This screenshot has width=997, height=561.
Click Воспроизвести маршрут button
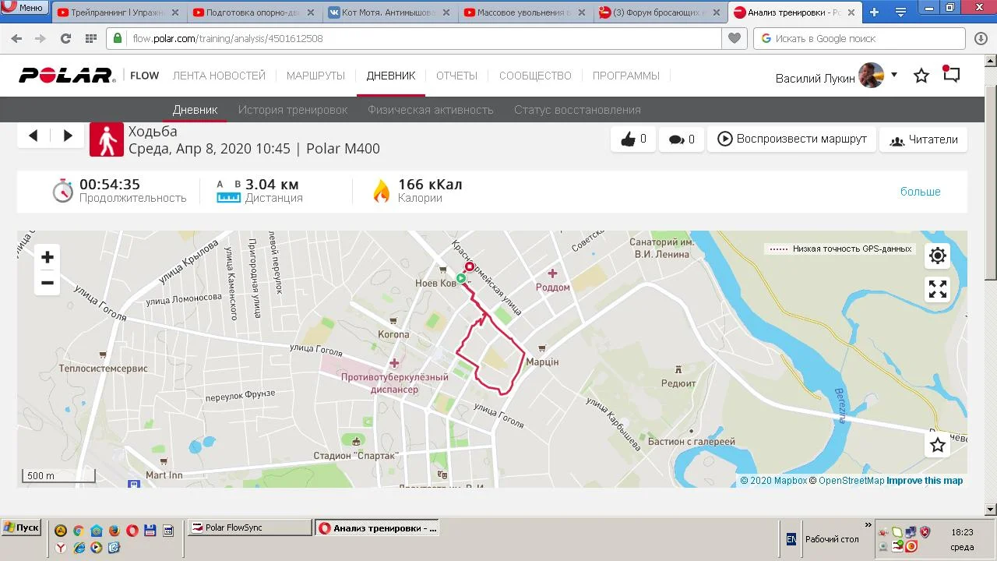tap(791, 139)
